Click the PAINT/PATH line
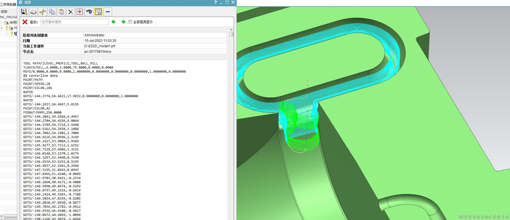The image size is (510, 220). (33, 80)
